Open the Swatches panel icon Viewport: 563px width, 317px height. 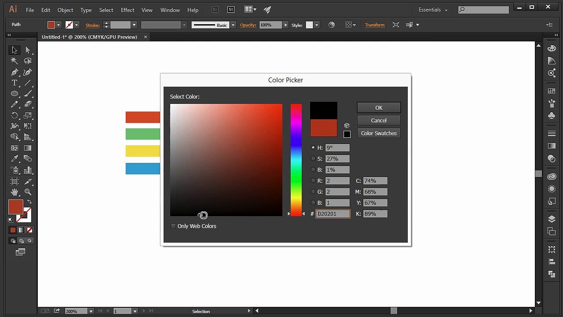click(x=552, y=91)
